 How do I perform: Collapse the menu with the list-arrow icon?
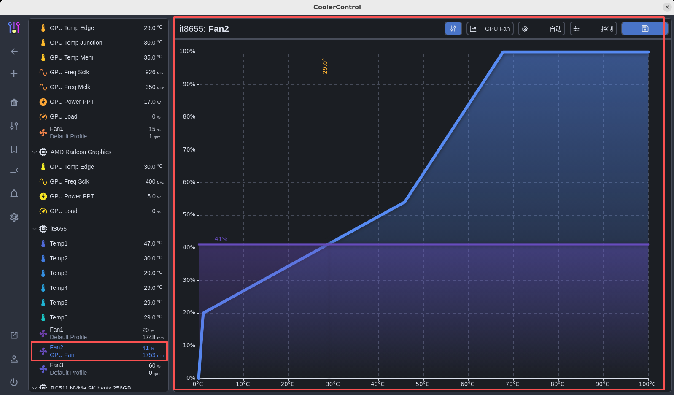pos(14,170)
